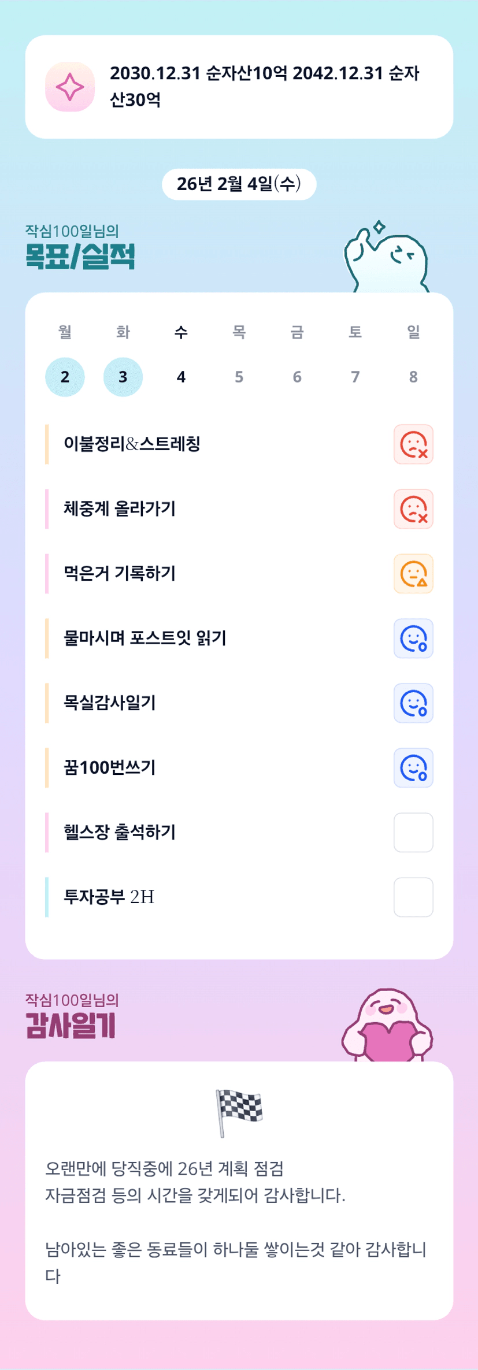Click the blue smiley beside 목실감사일기

click(x=413, y=703)
